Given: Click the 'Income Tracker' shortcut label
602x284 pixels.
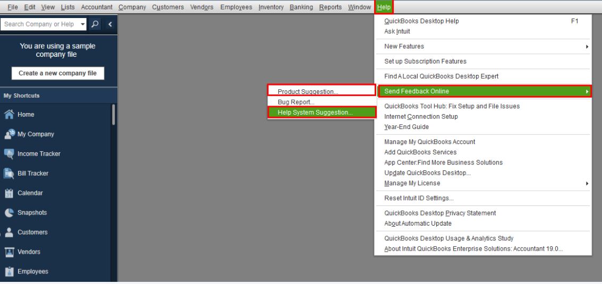Looking at the screenshot, I should tap(39, 154).
